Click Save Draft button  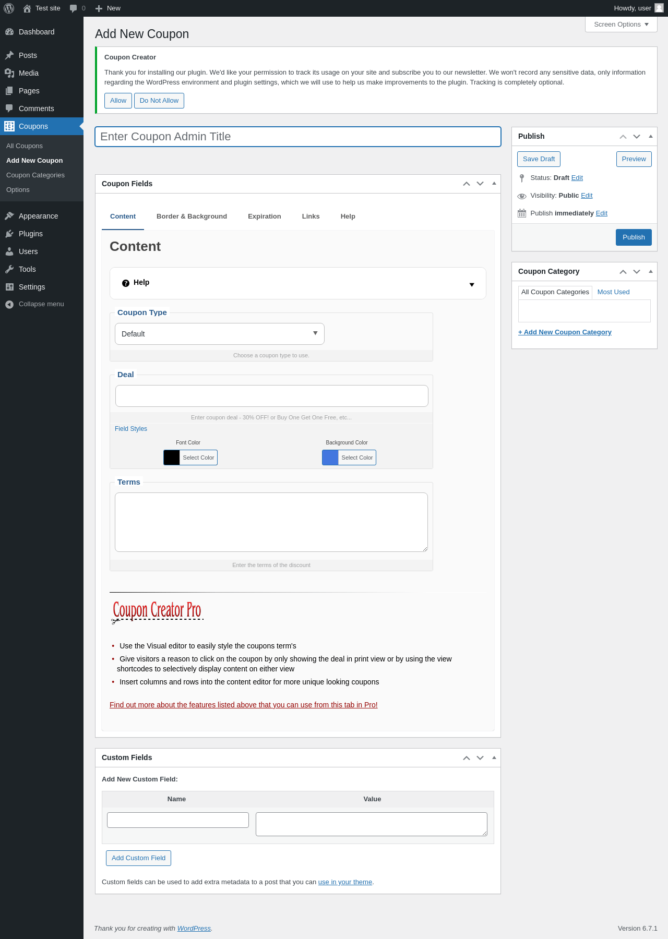539,159
